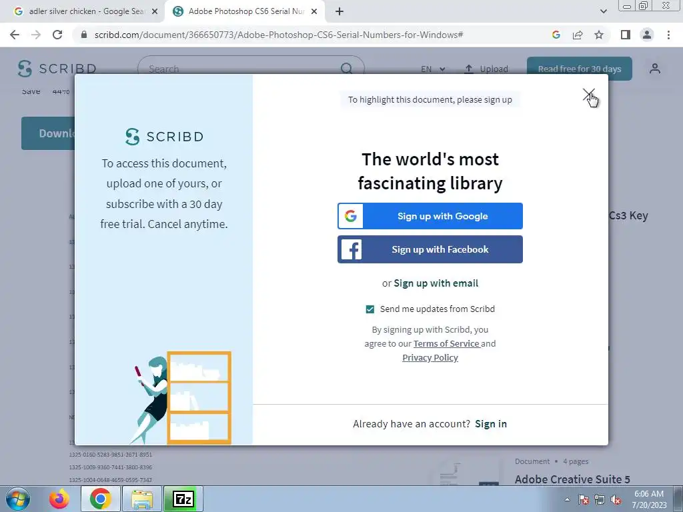This screenshot has height=512, width=683.
Task: Open Adobe Creative Suite 5 document
Action: (572, 479)
